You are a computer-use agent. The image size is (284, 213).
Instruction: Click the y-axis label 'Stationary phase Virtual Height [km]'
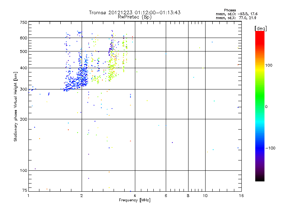[15, 106]
